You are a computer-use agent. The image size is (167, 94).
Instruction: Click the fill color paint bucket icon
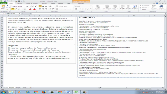click(x=30, y=9)
